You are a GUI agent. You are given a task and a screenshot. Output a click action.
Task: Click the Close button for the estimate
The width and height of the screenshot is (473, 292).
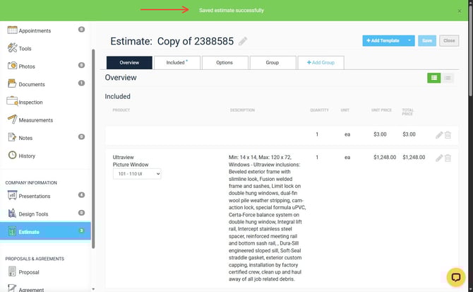[x=449, y=41]
